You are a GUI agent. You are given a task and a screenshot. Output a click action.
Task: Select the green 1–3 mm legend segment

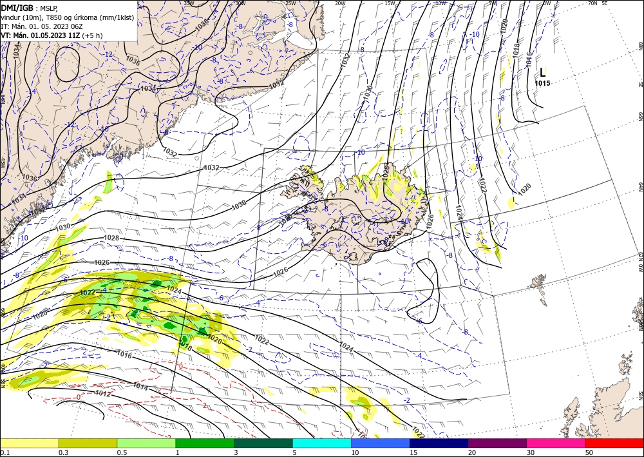click(205, 443)
